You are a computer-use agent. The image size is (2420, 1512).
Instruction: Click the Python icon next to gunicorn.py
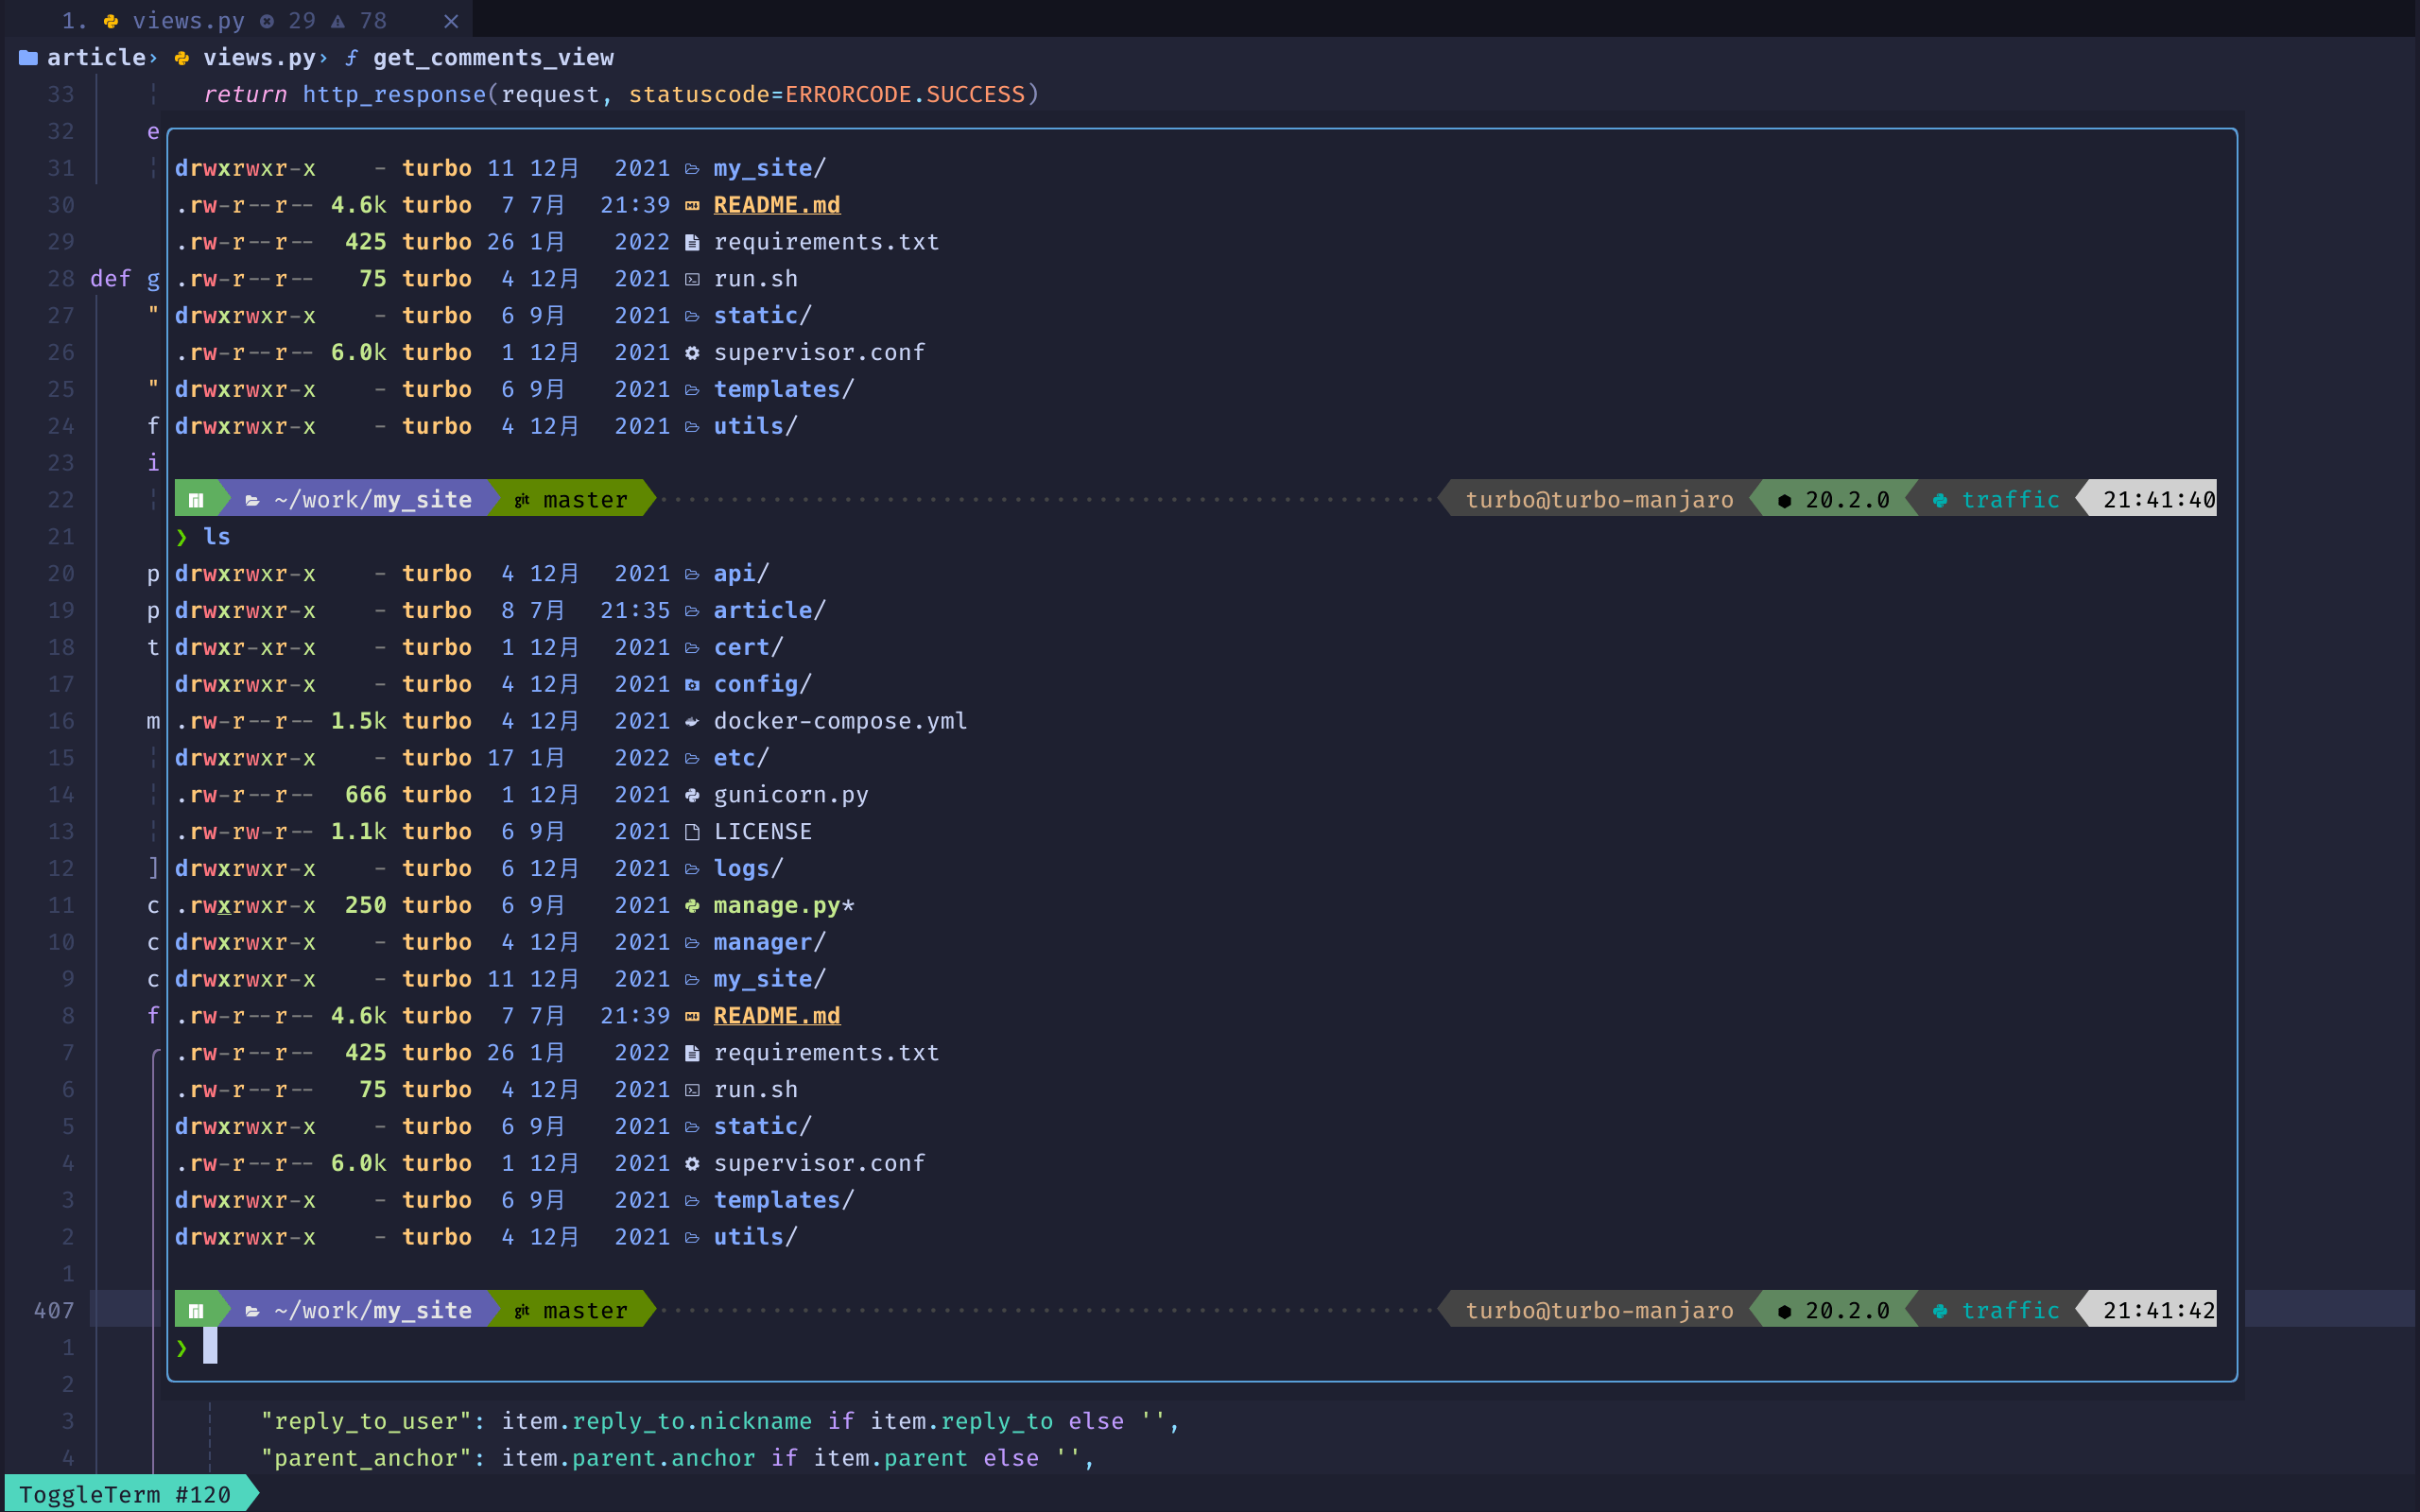point(692,795)
